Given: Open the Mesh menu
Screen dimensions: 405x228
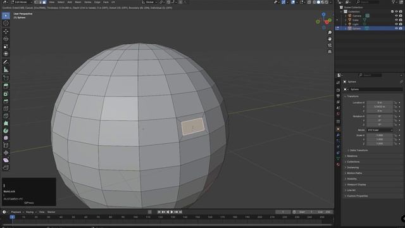Looking at the screenshot, I should (78, 2).
